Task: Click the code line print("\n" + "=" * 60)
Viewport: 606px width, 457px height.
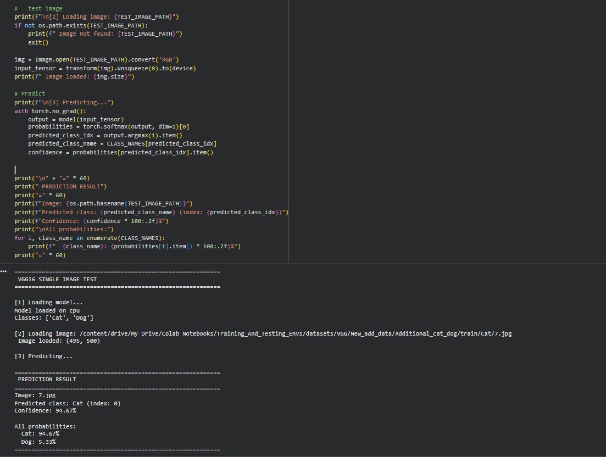Action: pyautogui.click(x=52, y=179)
